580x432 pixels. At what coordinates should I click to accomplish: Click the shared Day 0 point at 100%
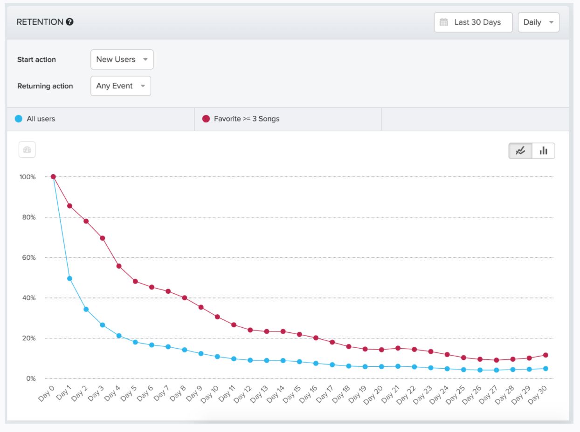click(53, 177)
